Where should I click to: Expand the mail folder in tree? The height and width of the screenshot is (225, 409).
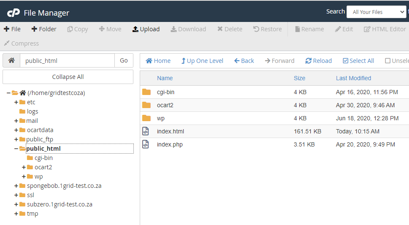(x=16, y=121)
